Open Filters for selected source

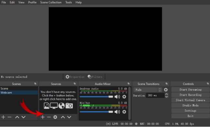pyautogui.click(x=95, y=77)
